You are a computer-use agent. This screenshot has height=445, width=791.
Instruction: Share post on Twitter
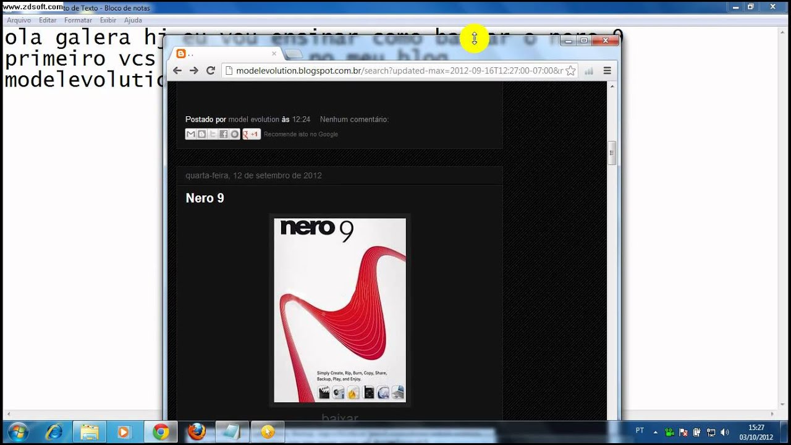(213, 134)
